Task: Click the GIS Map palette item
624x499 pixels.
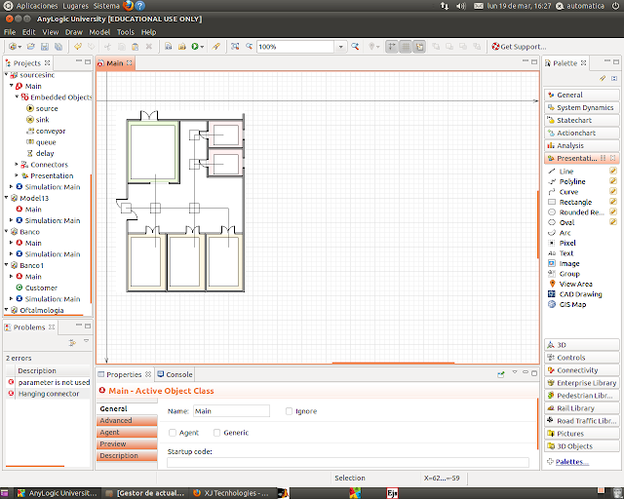Action: click(572, 304)
